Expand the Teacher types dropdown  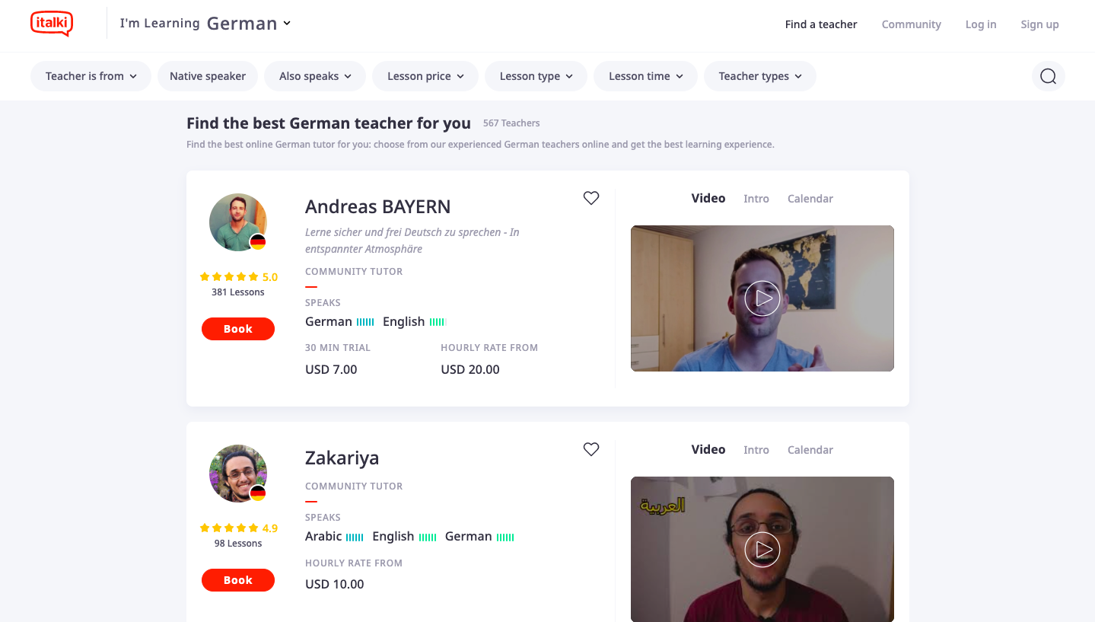(x=760, y=76)
